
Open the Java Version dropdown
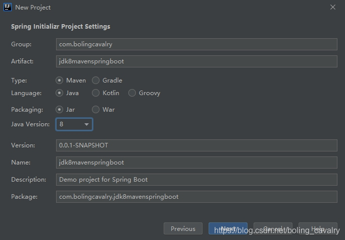[x=74, y=124]
